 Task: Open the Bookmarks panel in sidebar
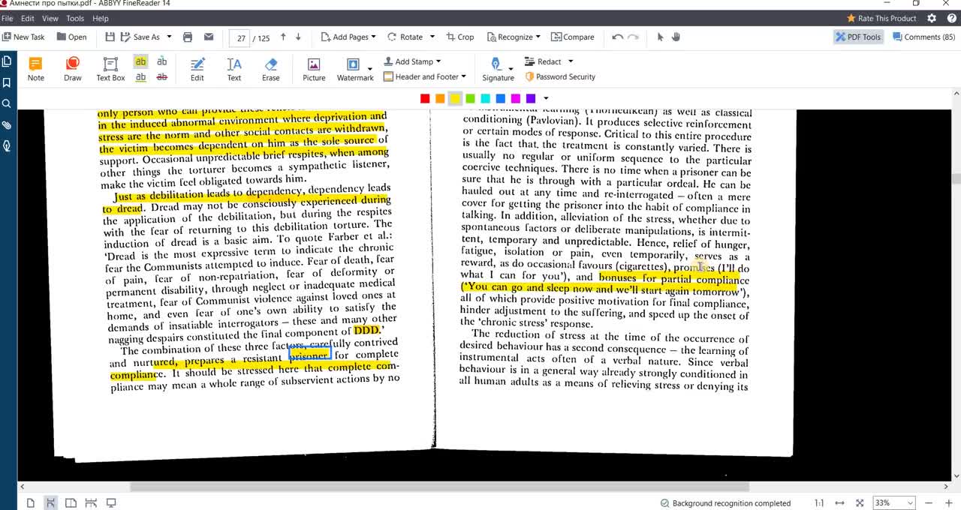point(7,82)
